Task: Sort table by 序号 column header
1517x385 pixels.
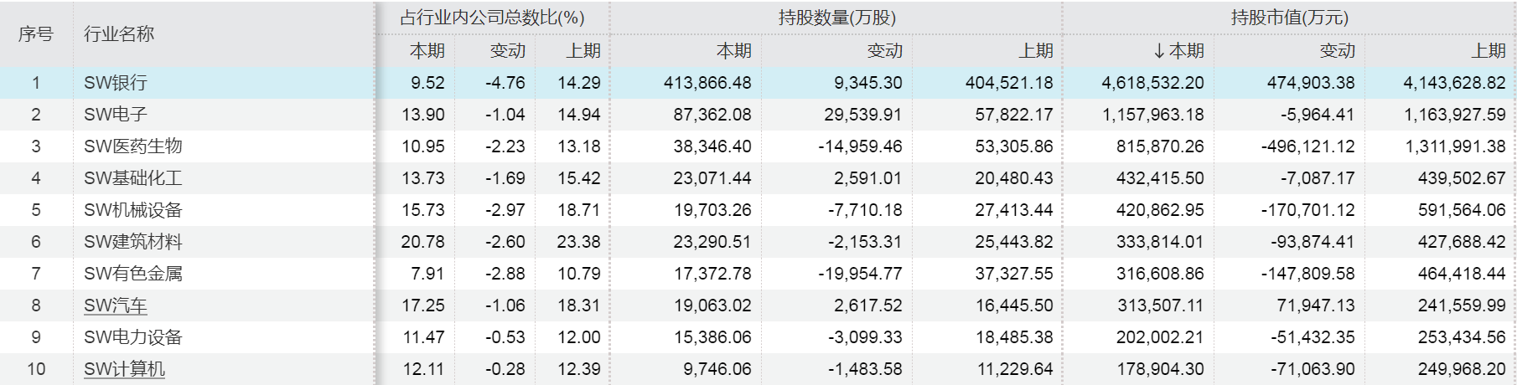Action: (x=35, y=34)
